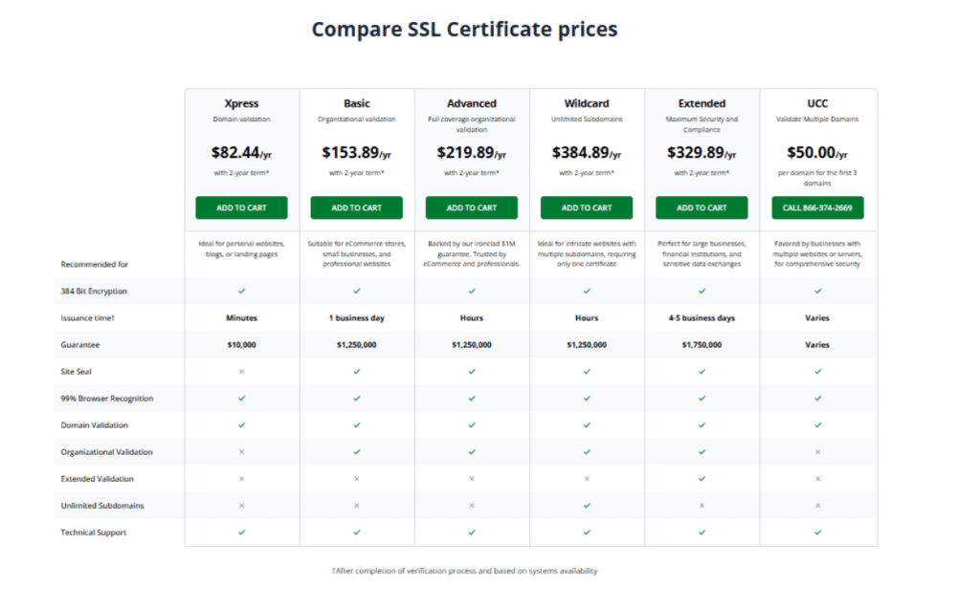The image size is (980, 607).
Task: Click the 'Site Seal' row label
Action: coord(76,372)
